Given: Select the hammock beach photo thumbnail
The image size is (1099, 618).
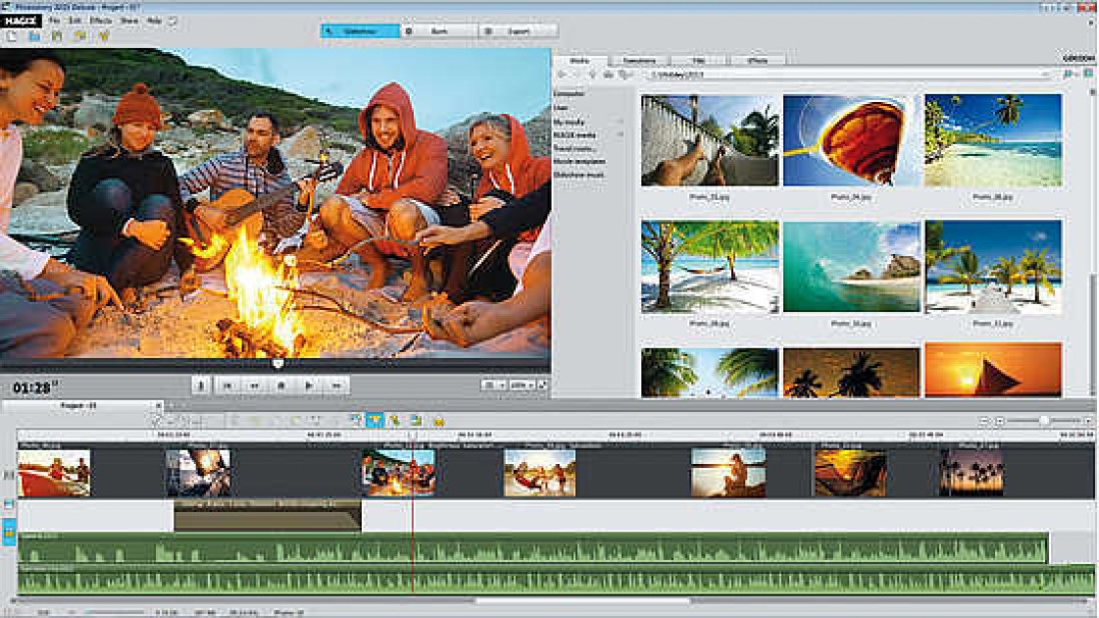Looking at the screenshot, I should (710, 267).
